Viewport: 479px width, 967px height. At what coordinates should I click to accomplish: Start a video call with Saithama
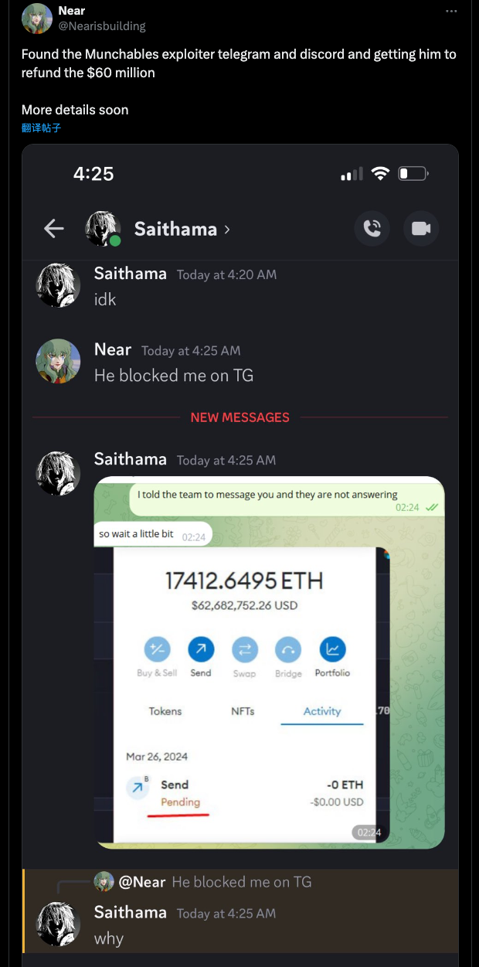[421, 228]
